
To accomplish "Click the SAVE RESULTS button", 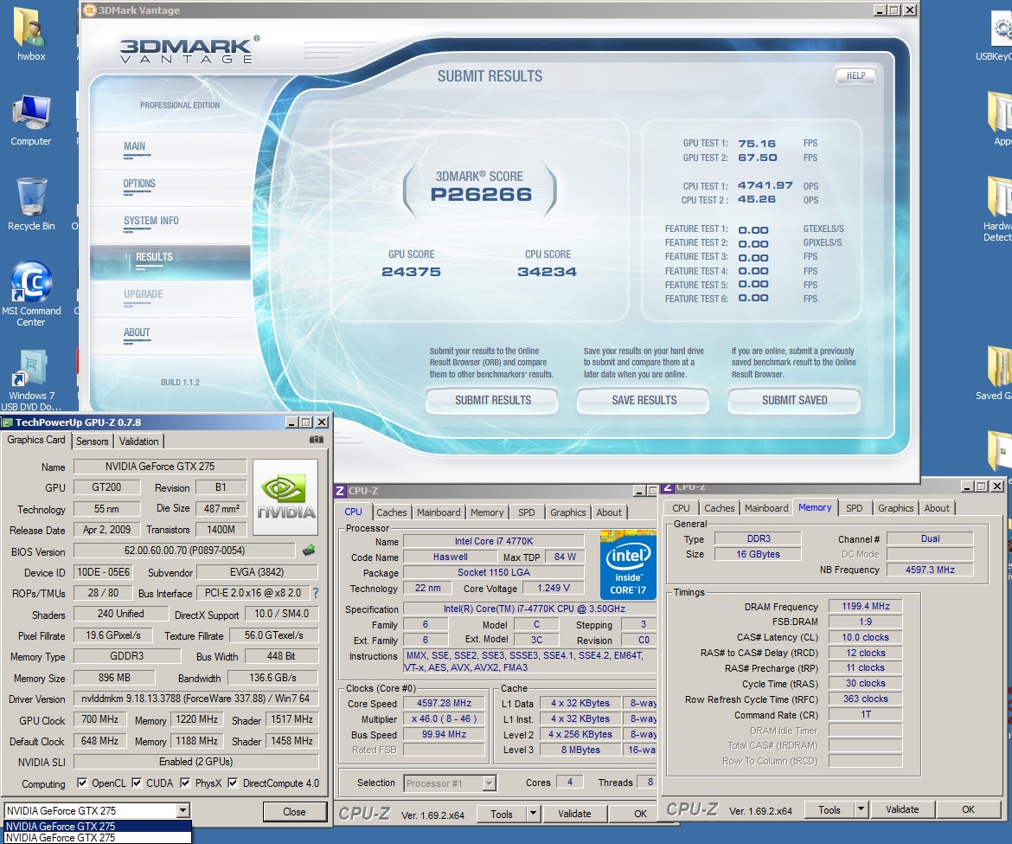I will [x=644, y=401].
